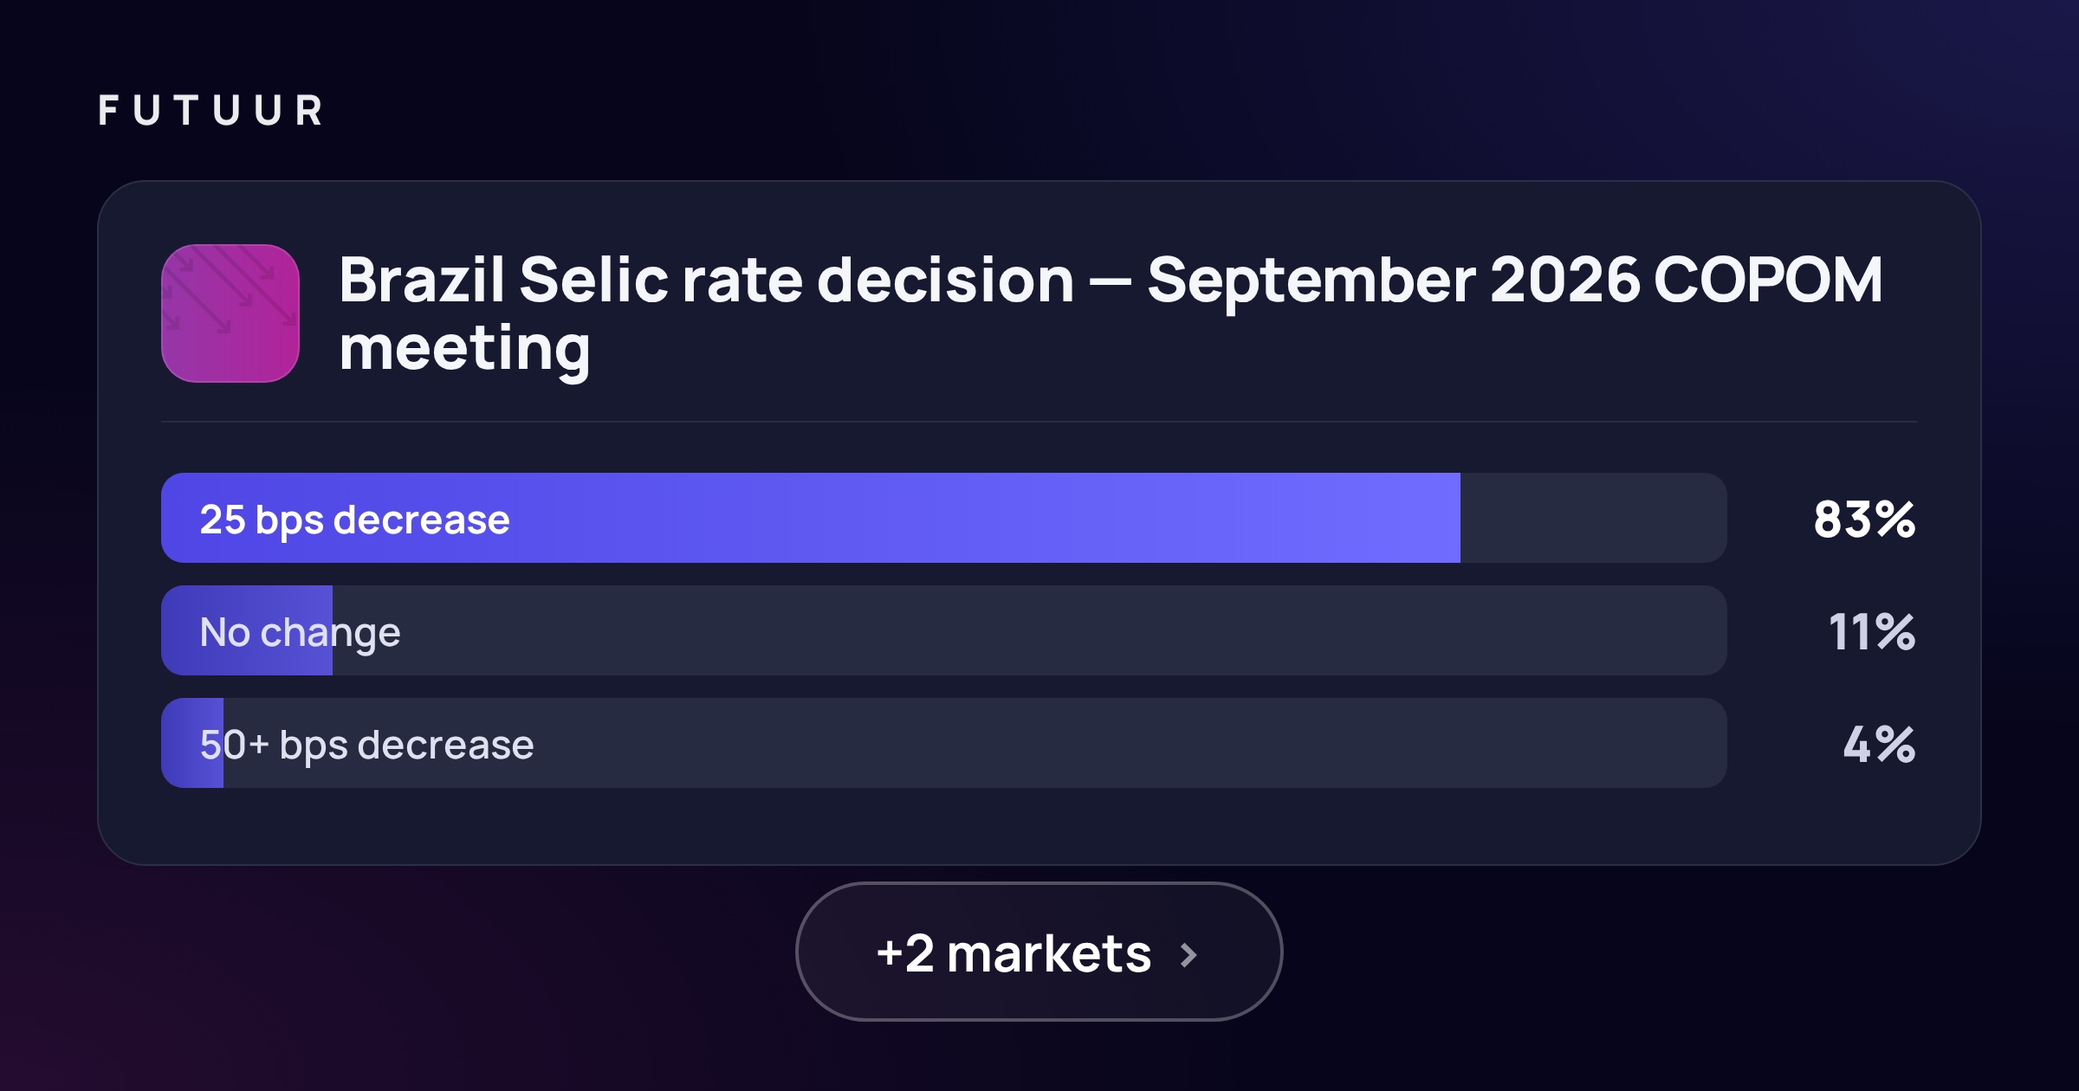Click the unfilled part of the 50+ bps decrease bar

pos(975,743)
